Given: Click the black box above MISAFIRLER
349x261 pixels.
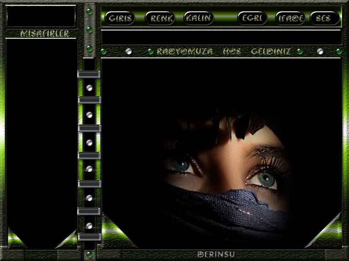Looking at the screenshot, I should (x=41, y=17).
